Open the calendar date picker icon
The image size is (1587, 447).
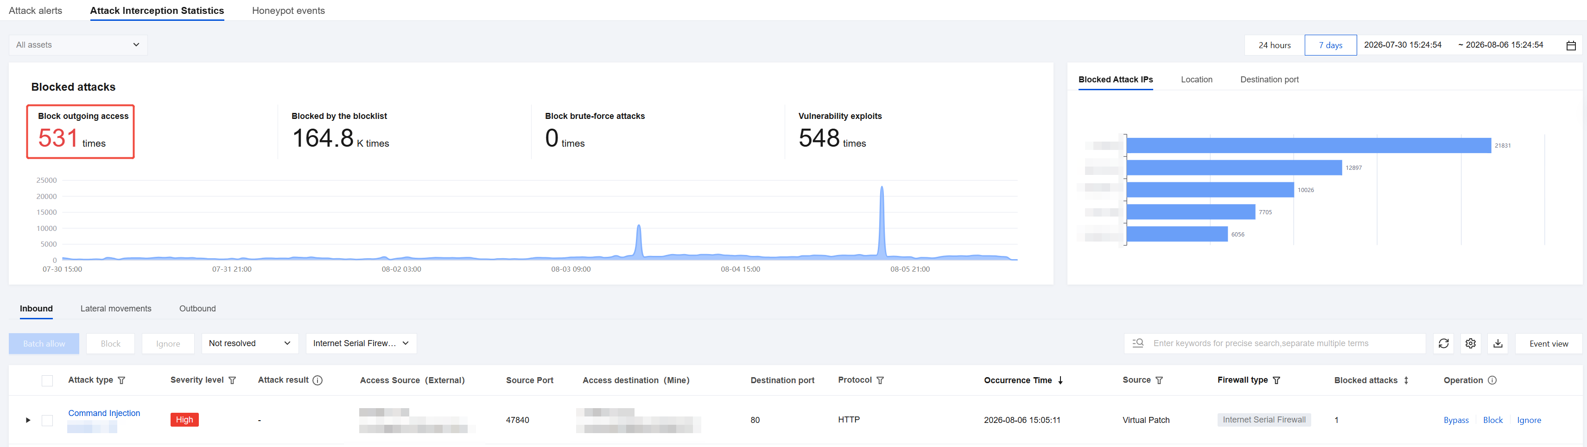coord(1571,45)
